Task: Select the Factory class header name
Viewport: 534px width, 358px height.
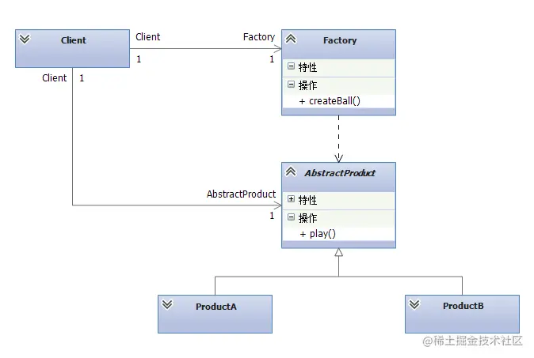Action: pyautogui.click(x=340, y=40)
